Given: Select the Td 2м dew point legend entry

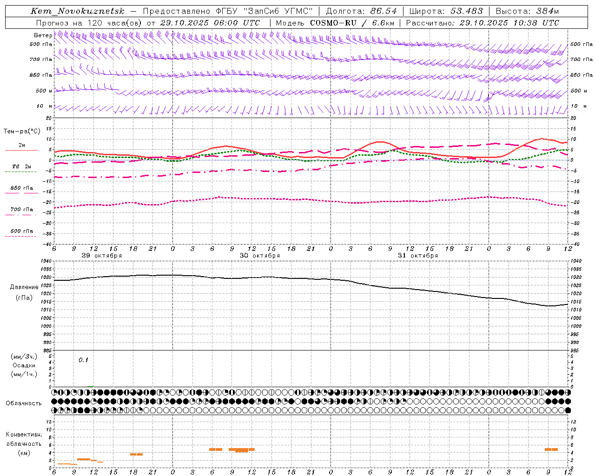Looking at the screenshot, I should [x=21, y=166].
